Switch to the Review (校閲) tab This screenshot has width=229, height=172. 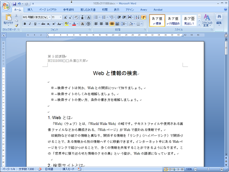click(x=105, y=9)
